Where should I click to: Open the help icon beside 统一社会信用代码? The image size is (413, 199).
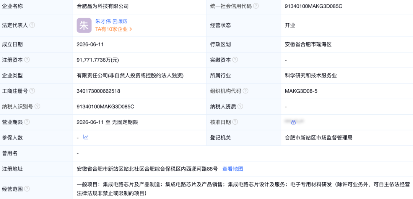[256, 6]
